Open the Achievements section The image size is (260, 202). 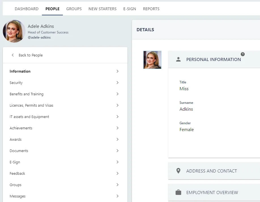[65, 128]
